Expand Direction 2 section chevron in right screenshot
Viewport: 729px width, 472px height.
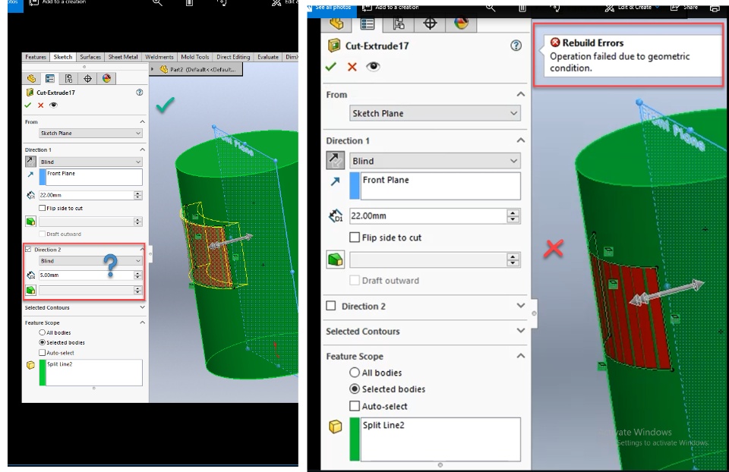tap(521, 306)
